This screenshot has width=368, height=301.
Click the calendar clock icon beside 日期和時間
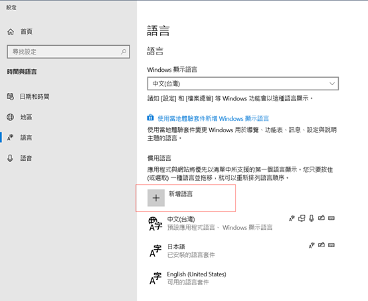(11, 96)
